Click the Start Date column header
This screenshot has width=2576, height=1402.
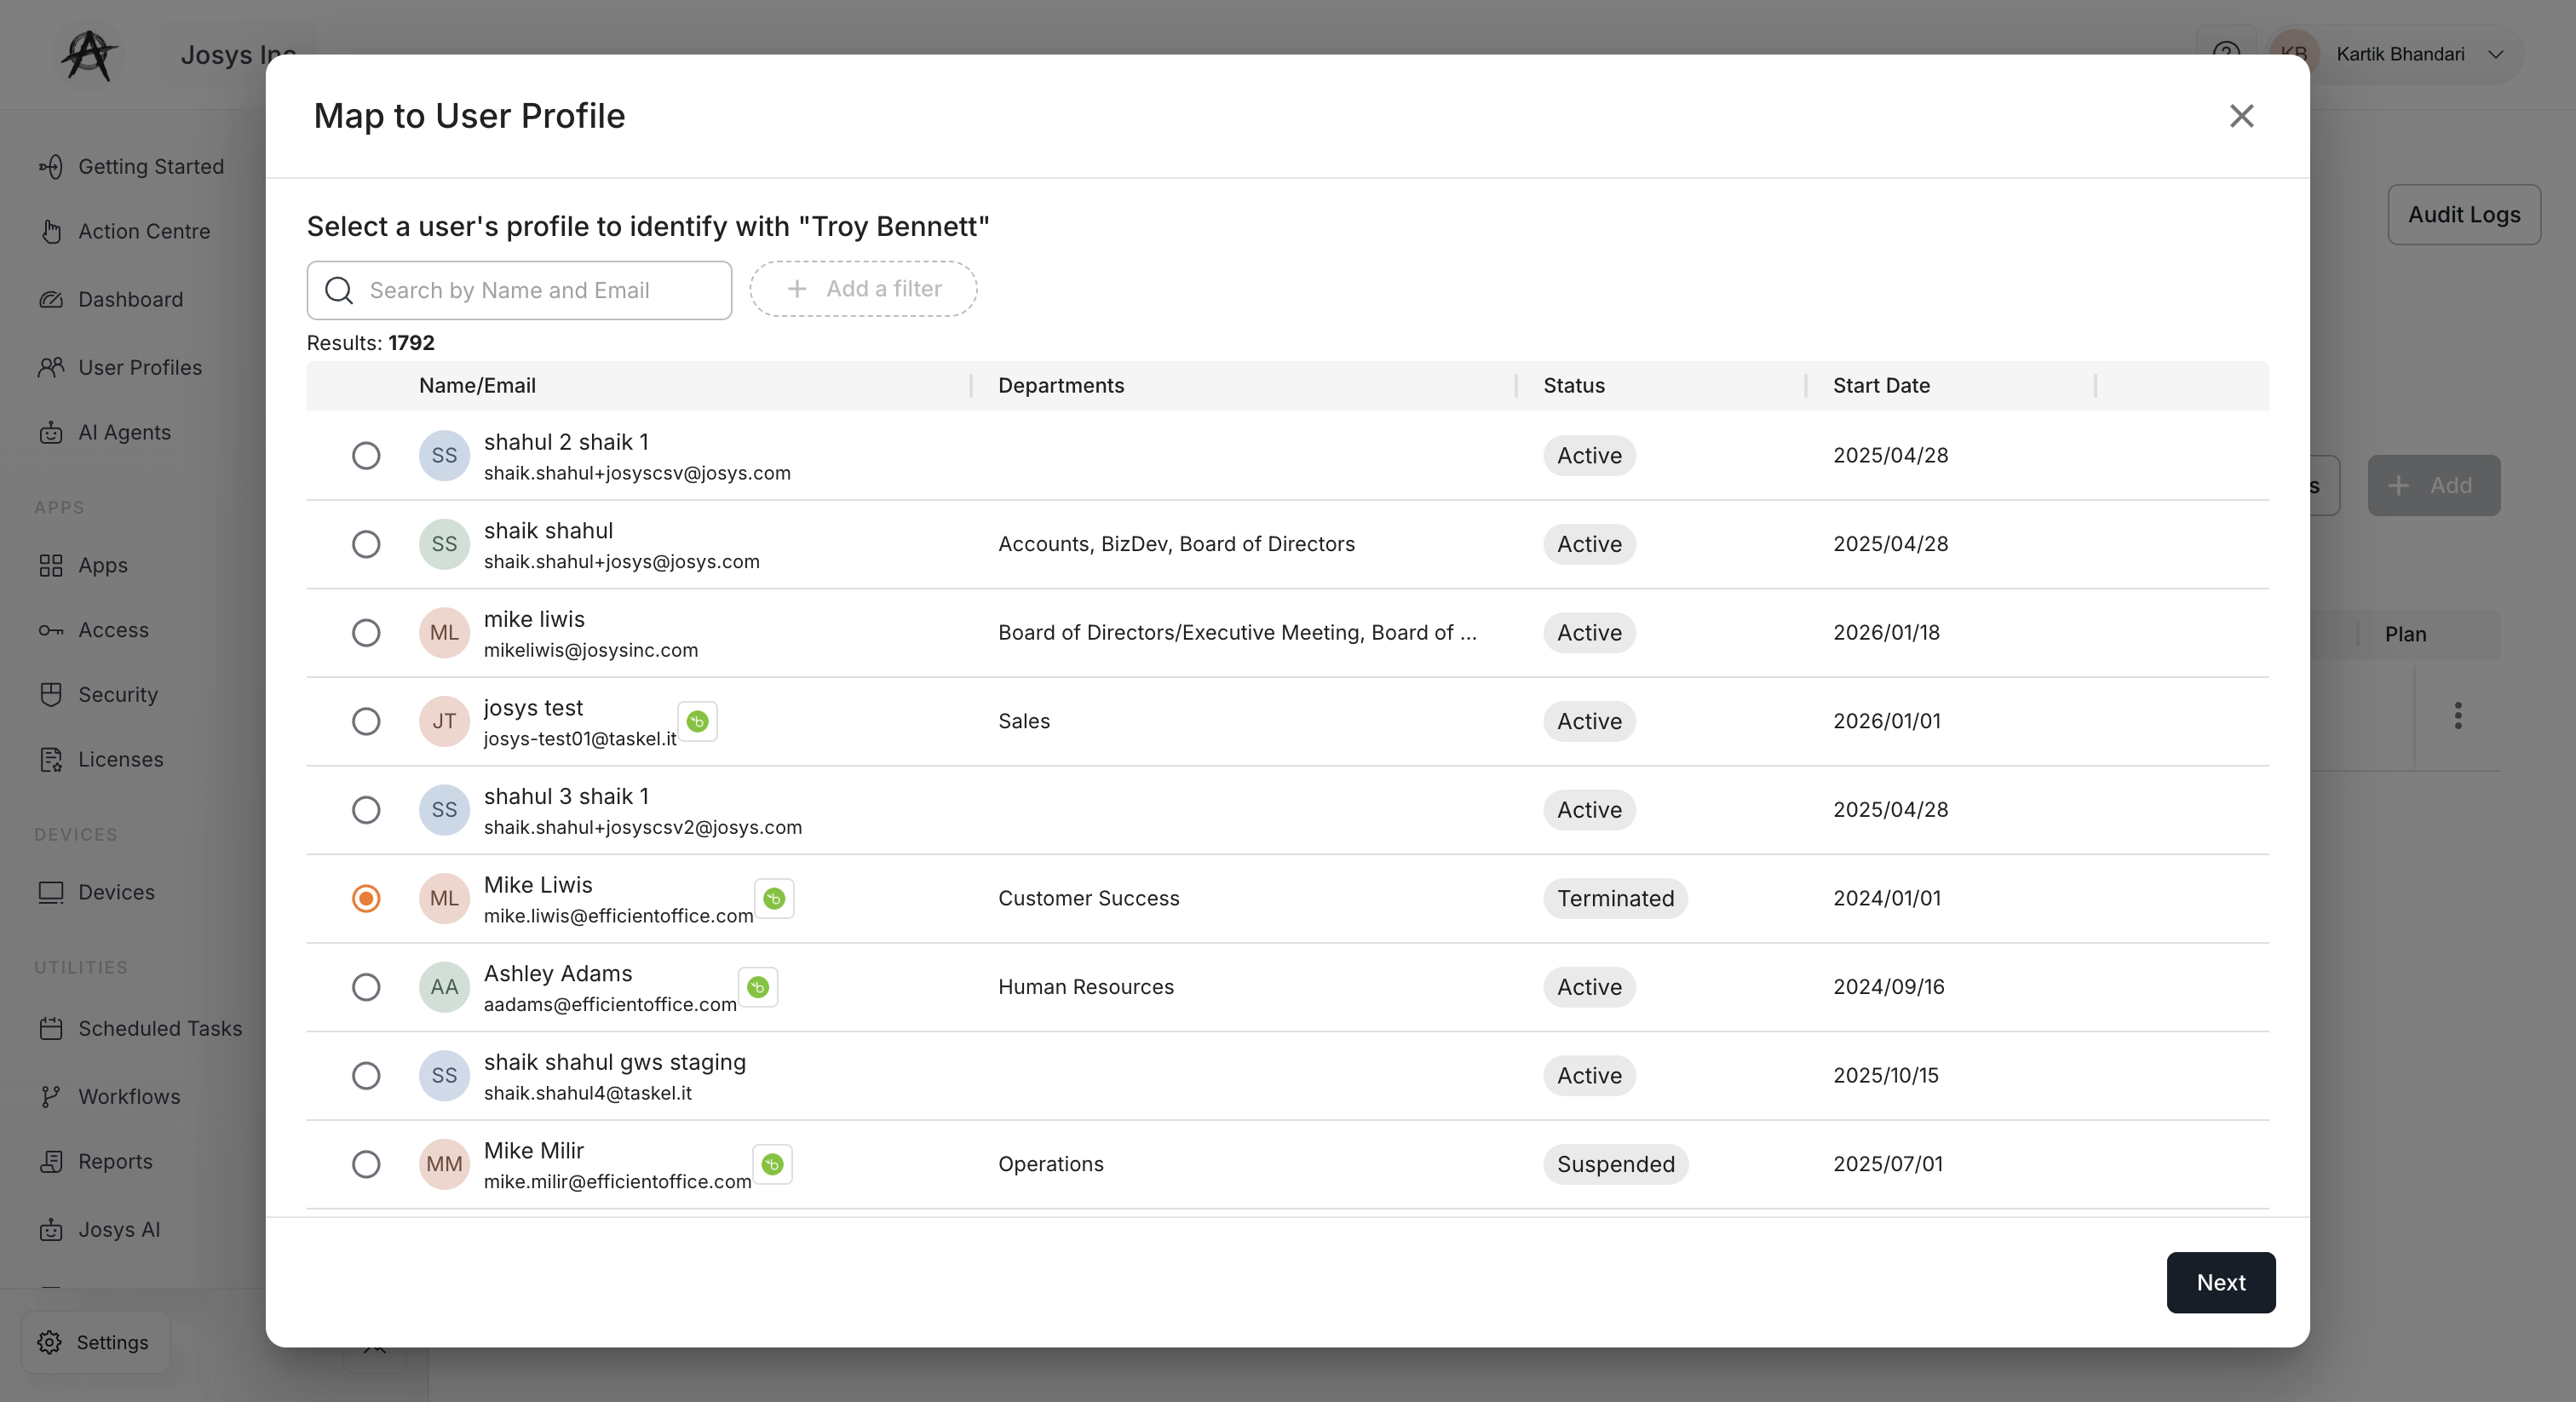pos(1881,385)
